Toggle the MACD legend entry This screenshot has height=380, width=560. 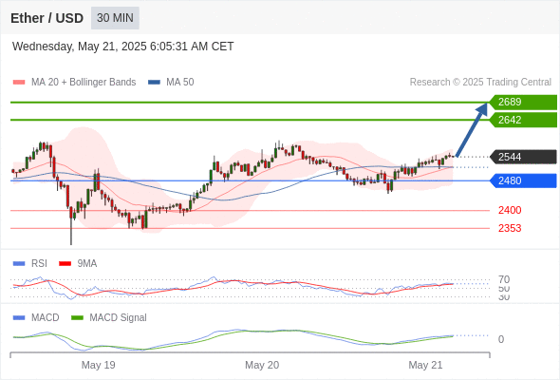click(36, 317)
